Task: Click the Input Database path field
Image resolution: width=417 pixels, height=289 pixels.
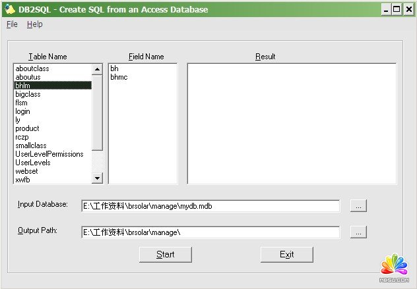Action: [210, 206]
